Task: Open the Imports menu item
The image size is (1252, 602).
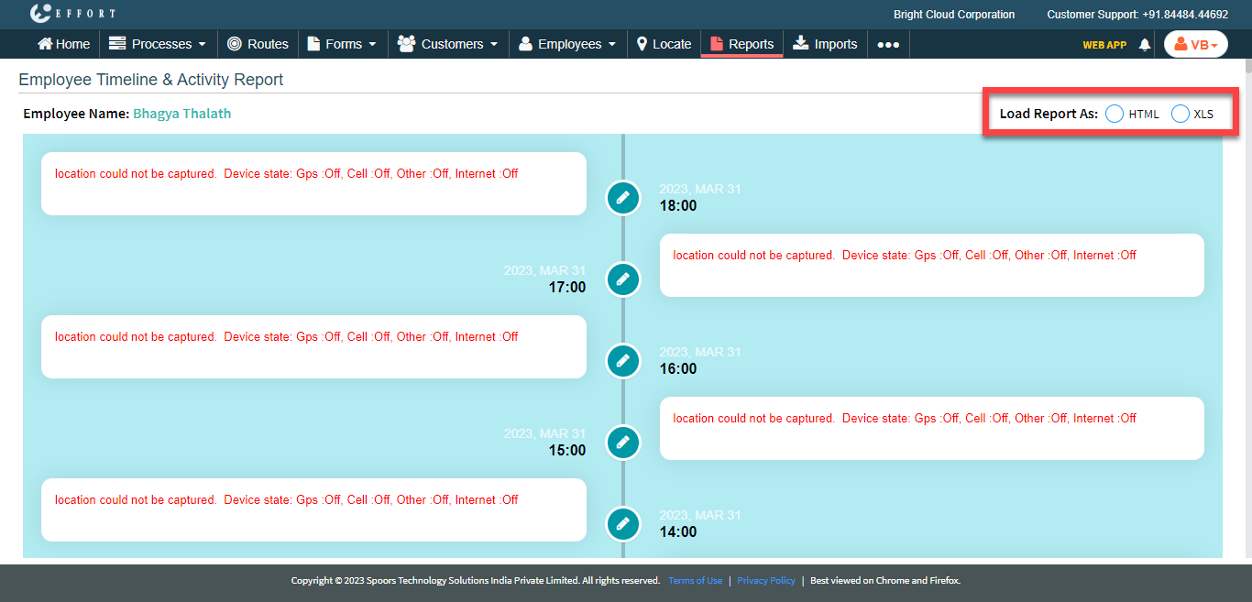Action: [825, 44]
